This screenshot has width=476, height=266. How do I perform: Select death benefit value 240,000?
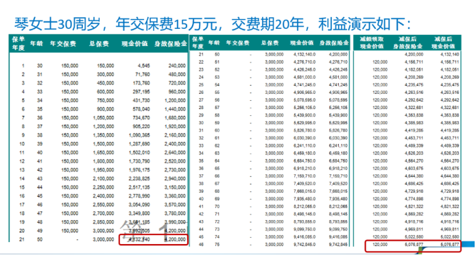click(177, 66)
